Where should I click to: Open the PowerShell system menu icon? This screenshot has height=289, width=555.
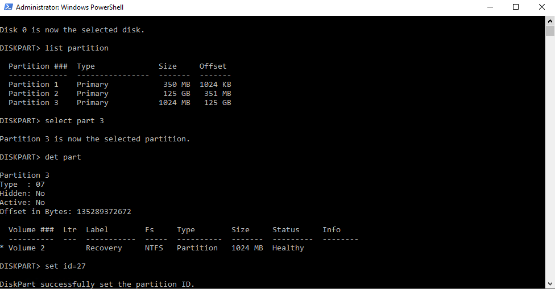point(8,7)
